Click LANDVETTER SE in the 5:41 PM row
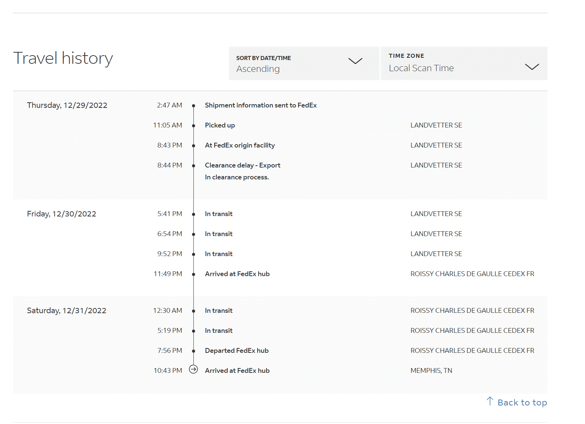Viewport: 585px width, 424px height. click(436, 214)
